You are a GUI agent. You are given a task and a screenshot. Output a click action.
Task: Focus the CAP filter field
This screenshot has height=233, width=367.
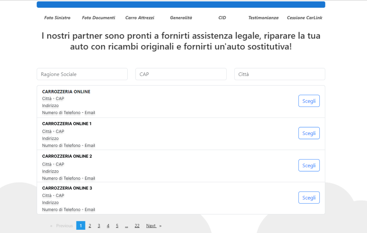tap(181, 74)
